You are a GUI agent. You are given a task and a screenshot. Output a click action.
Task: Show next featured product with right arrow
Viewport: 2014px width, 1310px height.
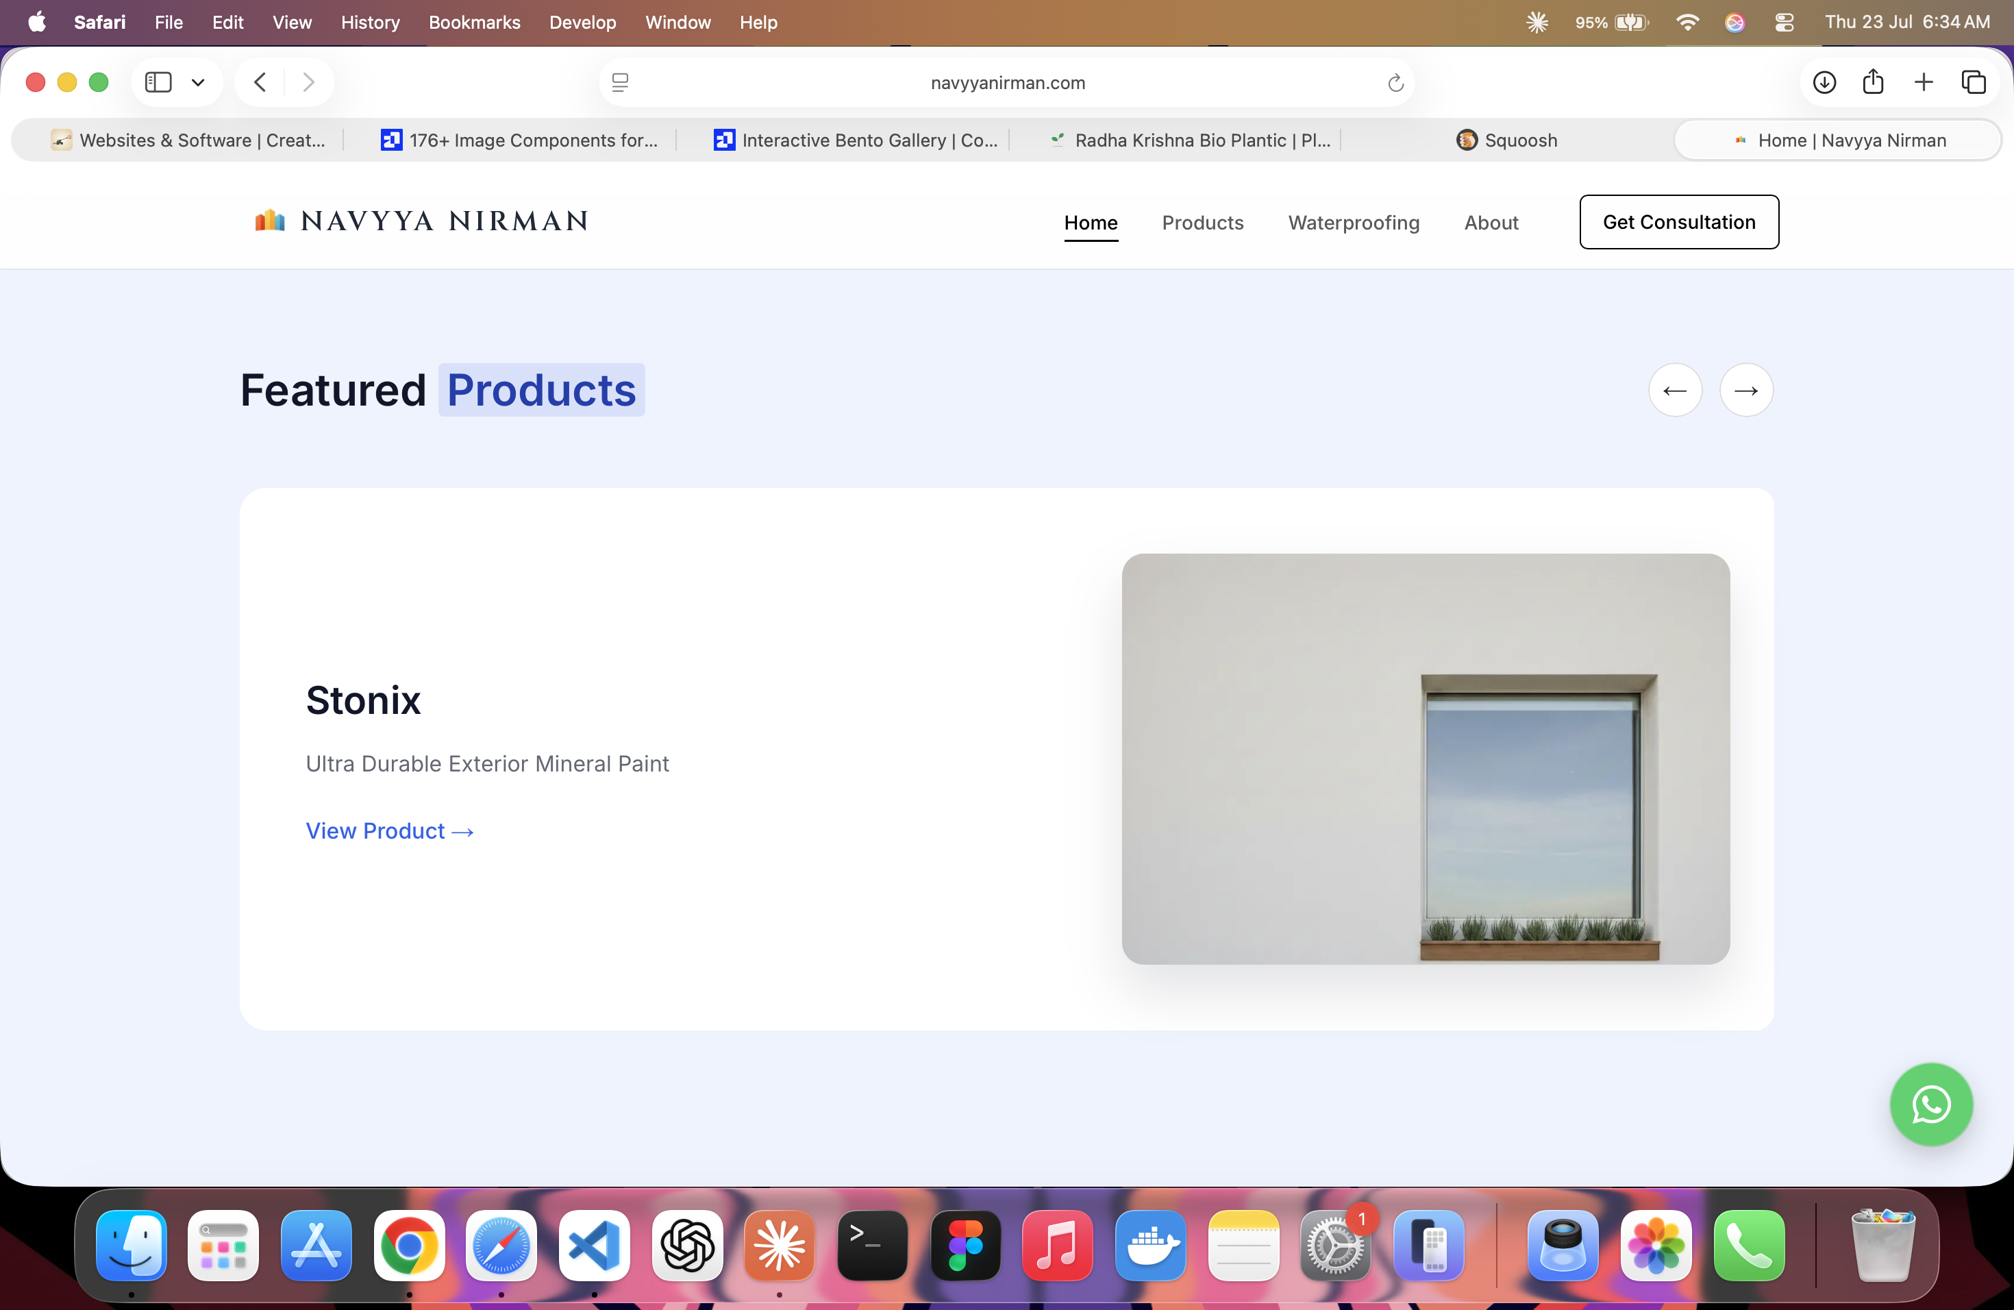[1745, 390]
